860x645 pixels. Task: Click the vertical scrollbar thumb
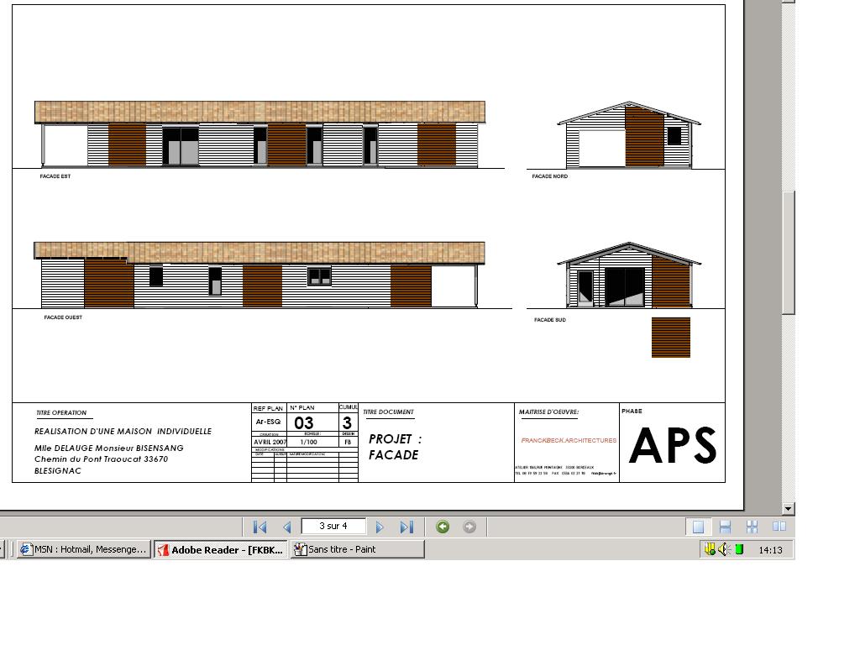(788, 252)
